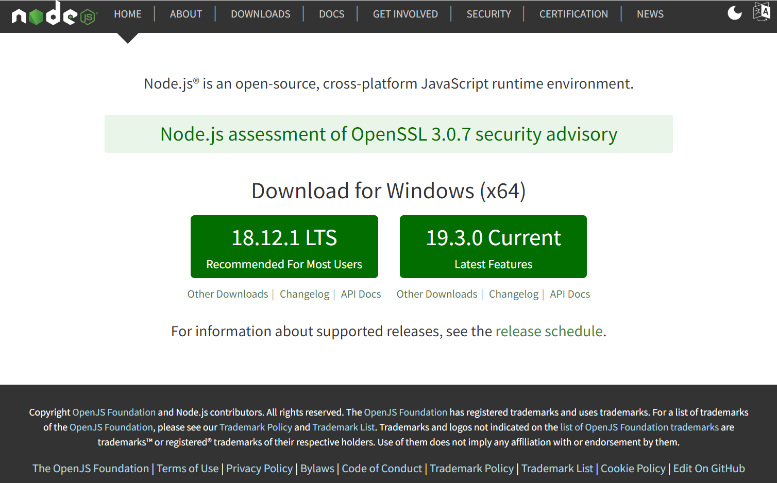Open Edit On GitHub footer link
This screenshot has height=483, width=777.
tap(708, 469)
